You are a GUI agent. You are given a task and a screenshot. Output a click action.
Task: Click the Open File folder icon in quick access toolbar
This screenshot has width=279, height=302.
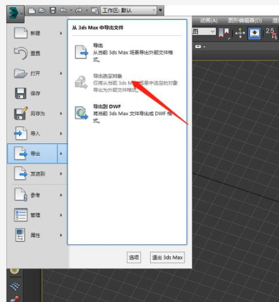click(x=42, y=10)
